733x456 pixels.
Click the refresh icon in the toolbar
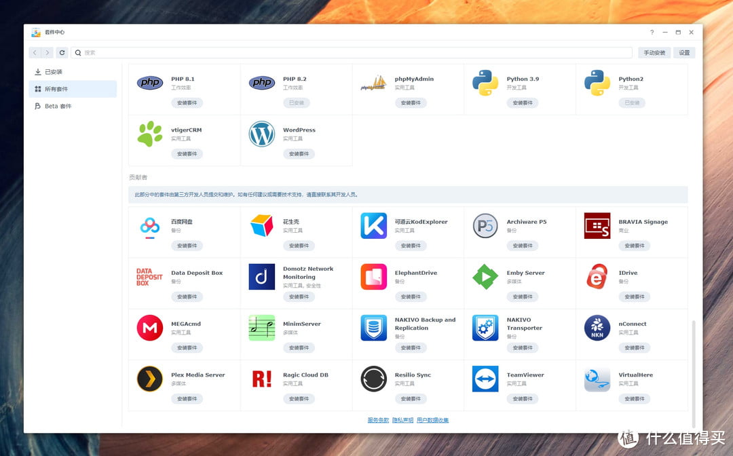(x=62, y=52)
